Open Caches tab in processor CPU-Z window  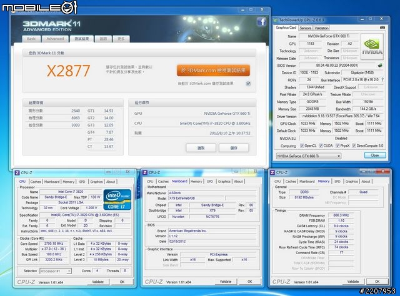pyautogui.click(x=36, y=182)
